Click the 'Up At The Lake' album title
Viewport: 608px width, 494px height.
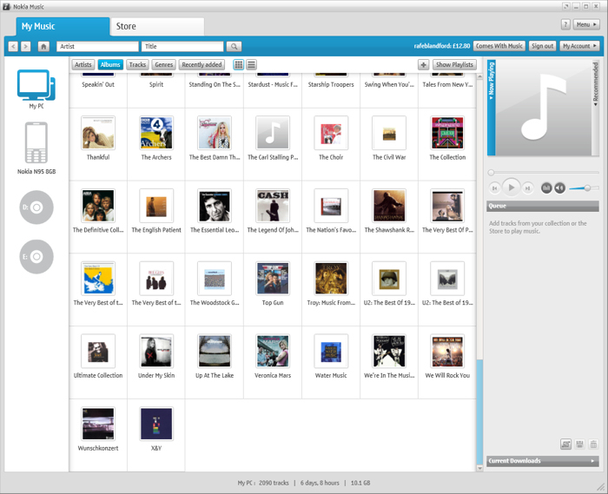(x=215, y=375)
